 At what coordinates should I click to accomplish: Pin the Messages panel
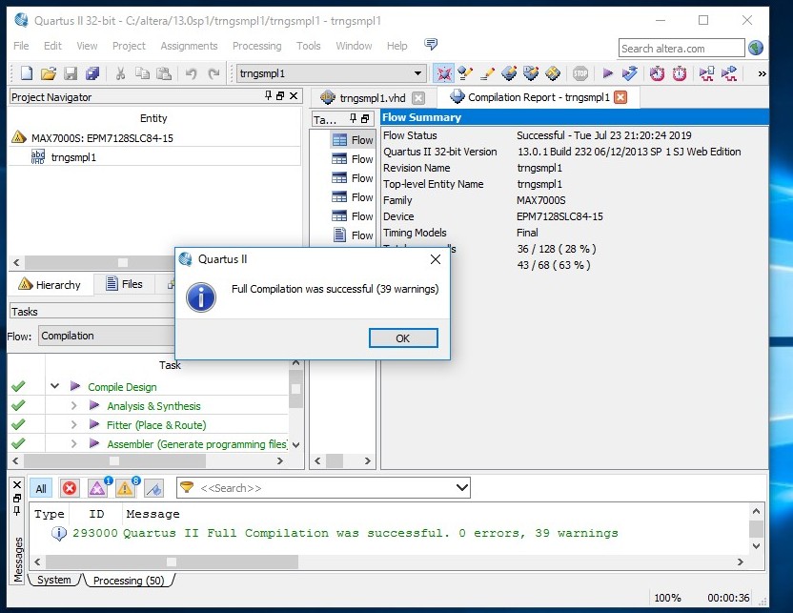17,511
